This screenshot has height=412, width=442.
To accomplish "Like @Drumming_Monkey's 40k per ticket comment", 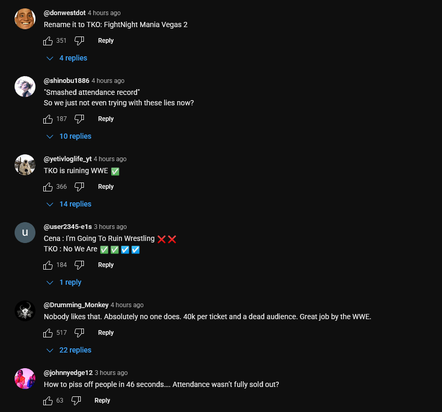I will click(48, 333).
